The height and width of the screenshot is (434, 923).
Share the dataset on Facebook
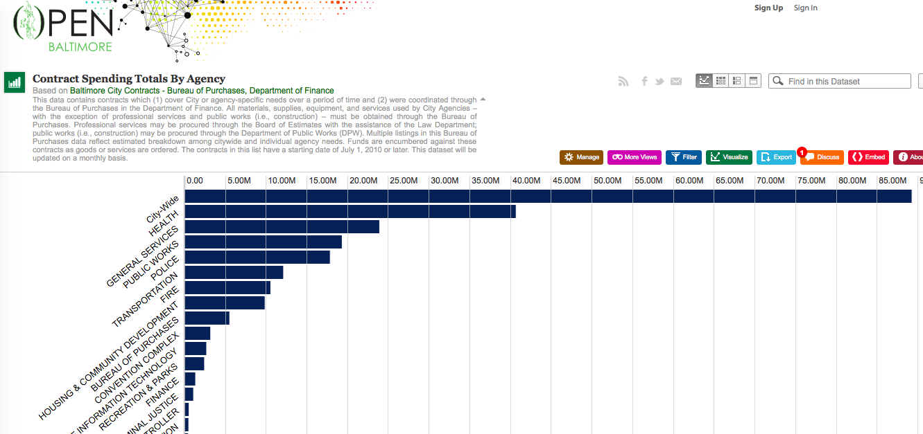click(644, 82)
